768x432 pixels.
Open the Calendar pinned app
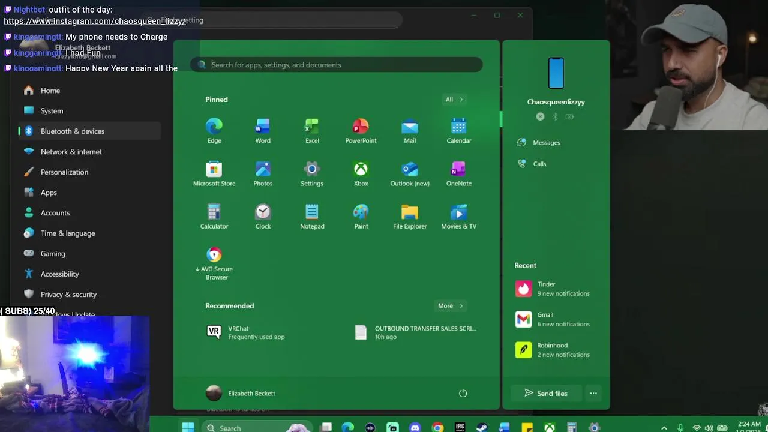coord(459,131)
